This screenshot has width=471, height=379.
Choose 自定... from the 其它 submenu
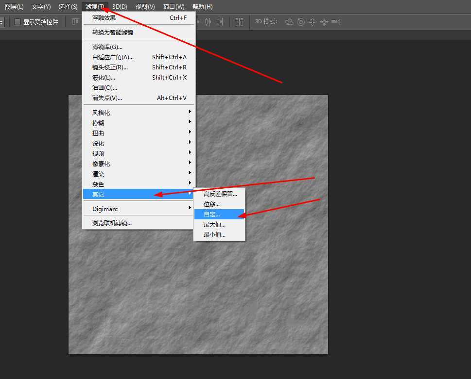[212, 214]
